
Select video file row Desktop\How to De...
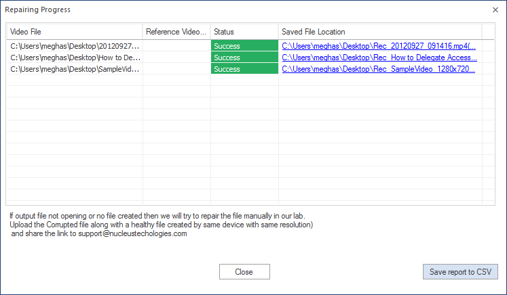tap(75, 58)
